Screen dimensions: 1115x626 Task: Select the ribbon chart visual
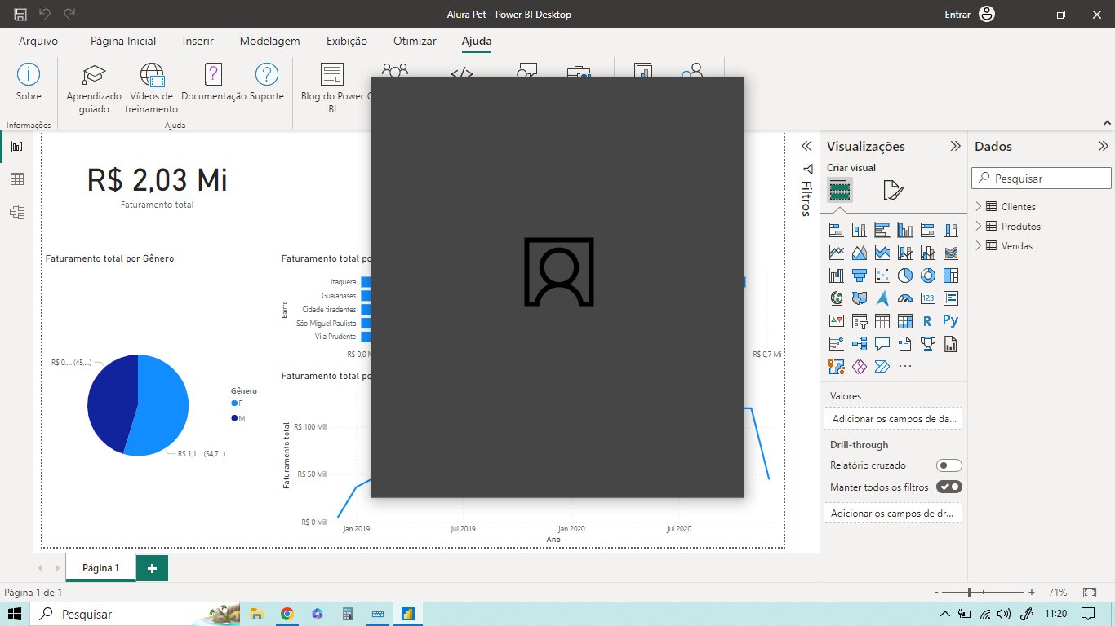950,253
